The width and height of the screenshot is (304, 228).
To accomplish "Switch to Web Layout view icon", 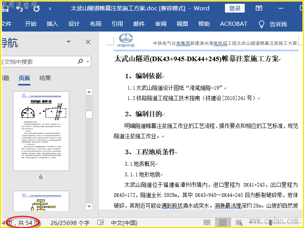I will (239, 223).
